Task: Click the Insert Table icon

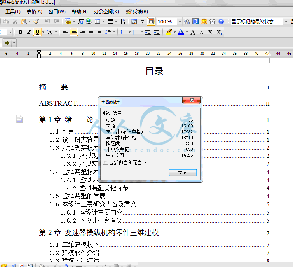Action: point(68,21)
